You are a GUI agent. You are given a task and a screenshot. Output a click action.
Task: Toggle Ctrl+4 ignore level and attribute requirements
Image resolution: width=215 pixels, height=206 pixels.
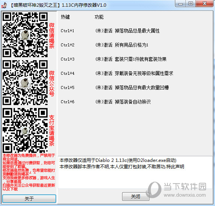click(x=104, y=74)
